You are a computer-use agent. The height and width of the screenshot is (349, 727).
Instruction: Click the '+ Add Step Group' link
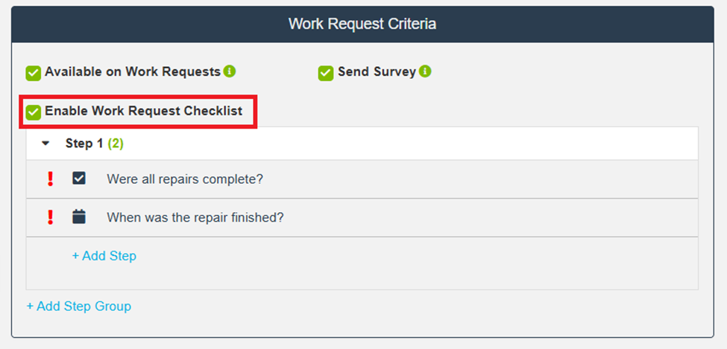point(79,306)
